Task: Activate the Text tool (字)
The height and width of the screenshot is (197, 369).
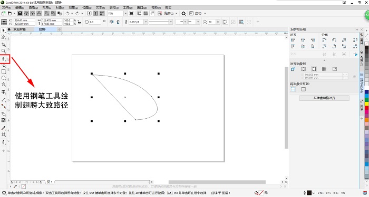Action: [4, 92]
